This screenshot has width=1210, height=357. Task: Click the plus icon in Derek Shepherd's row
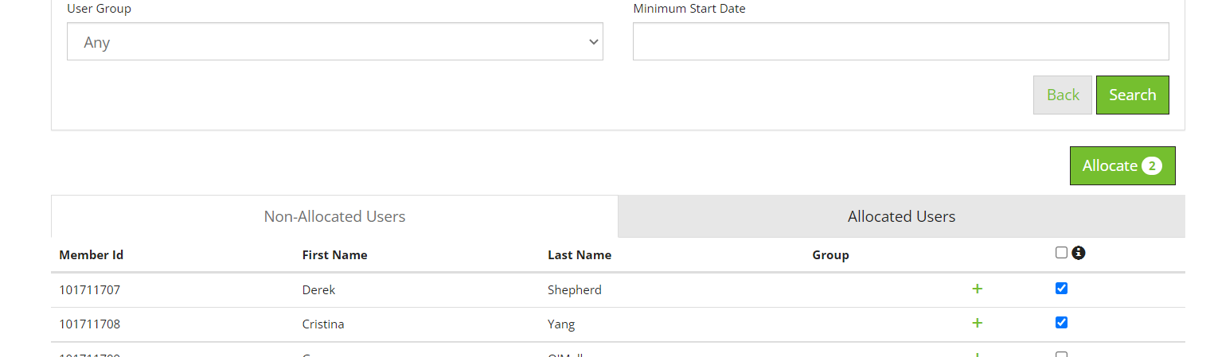tap(977, 289)
